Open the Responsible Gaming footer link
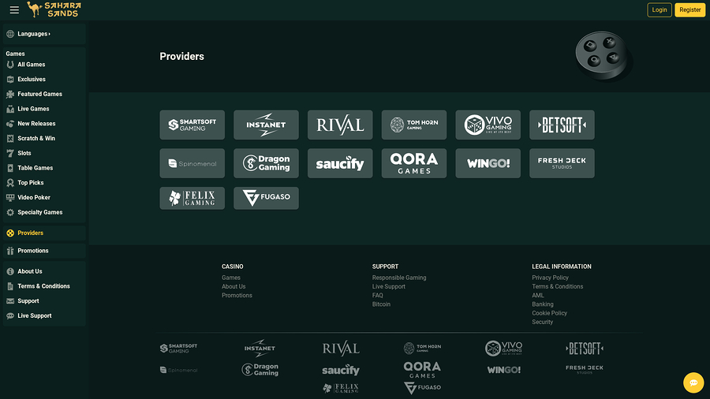710x399 pixels. 399,278
